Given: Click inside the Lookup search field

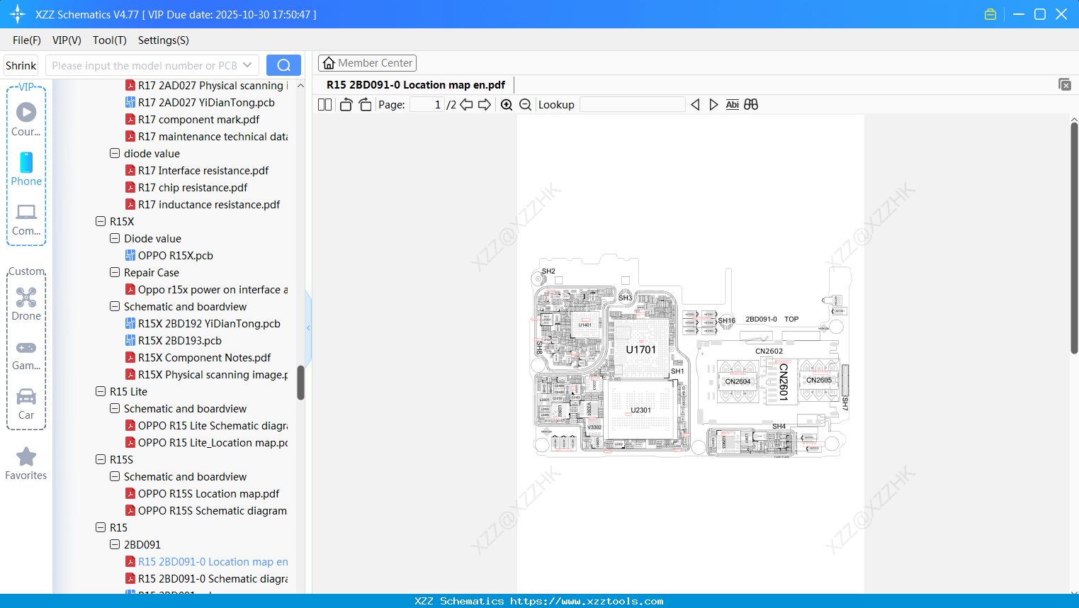Looking at the screenshot, I should (x=631, y=104).
